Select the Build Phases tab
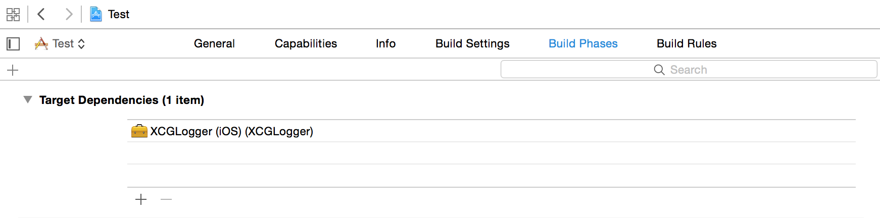This screenshot has height=218, width=880. [x=583, y=44]
